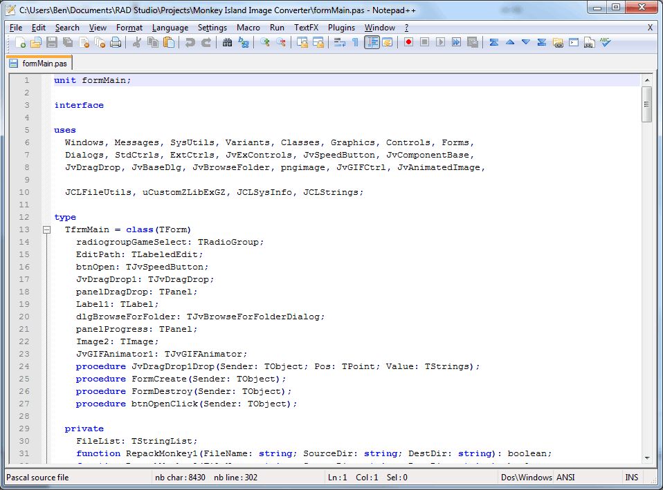
Task: Click the Print toolbar icon
Action: point(116,42)
